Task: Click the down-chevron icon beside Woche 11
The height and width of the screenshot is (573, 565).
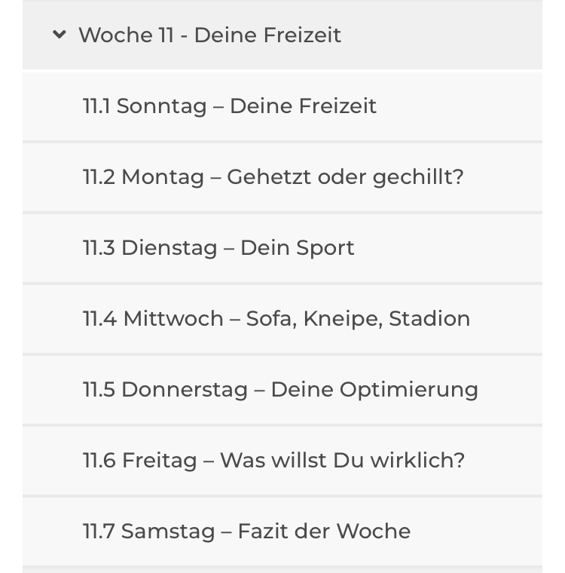Action: (60, 35)
